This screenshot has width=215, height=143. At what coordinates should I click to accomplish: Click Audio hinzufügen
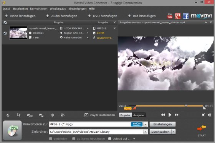61,16
